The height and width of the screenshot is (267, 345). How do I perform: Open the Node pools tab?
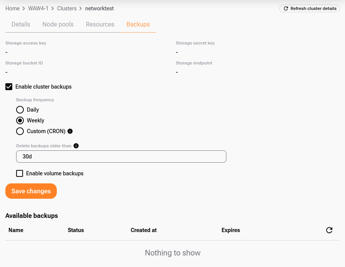58,24
